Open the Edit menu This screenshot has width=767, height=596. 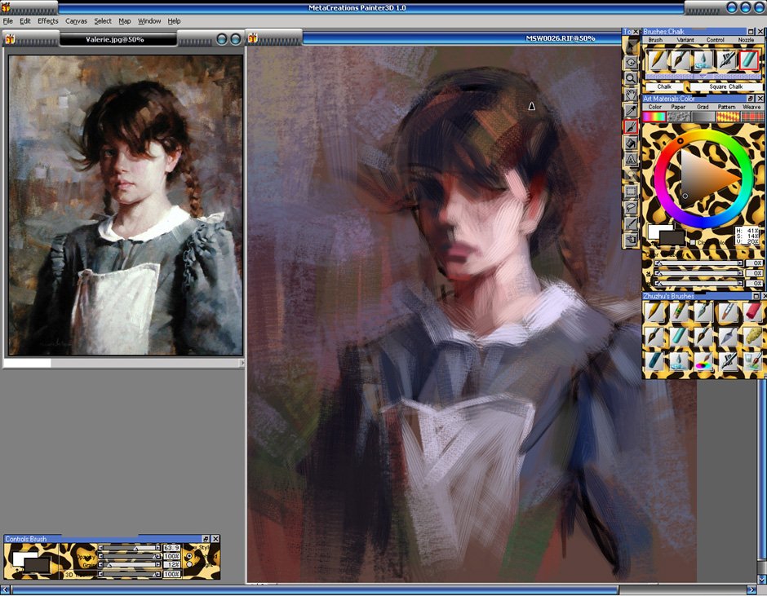point(25,21)
